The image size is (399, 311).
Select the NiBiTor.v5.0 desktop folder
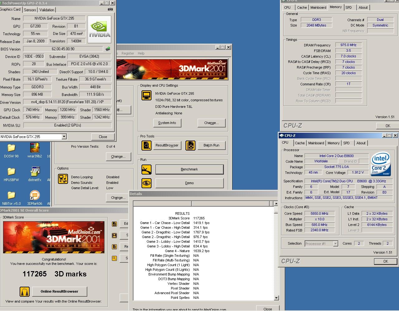click(x=11, y=198)
